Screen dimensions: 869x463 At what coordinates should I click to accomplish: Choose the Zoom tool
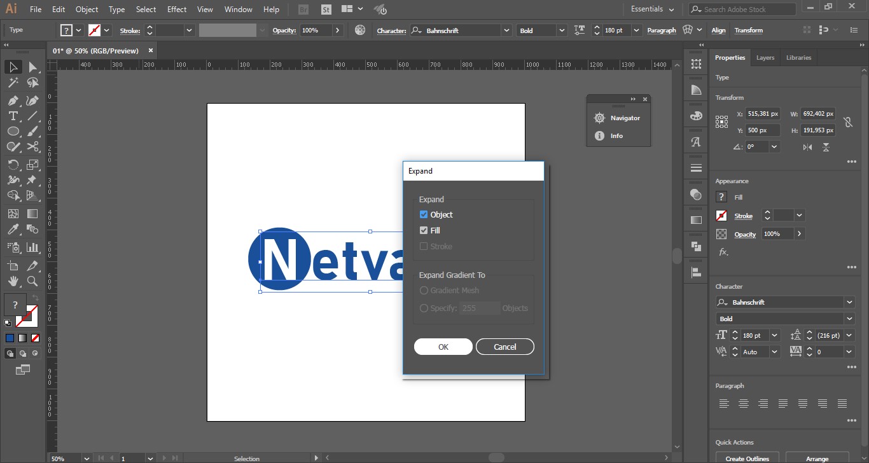click(x=32, y=281)
